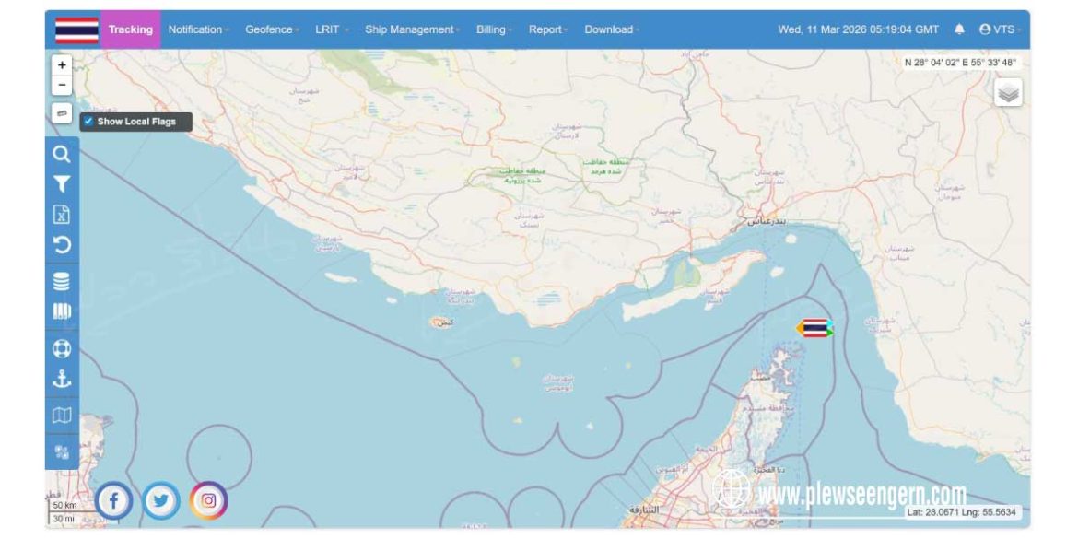Open the filter funnel tool
Image resolution: width=1078 pixels, height=539 pixels.
pos(62,185)
